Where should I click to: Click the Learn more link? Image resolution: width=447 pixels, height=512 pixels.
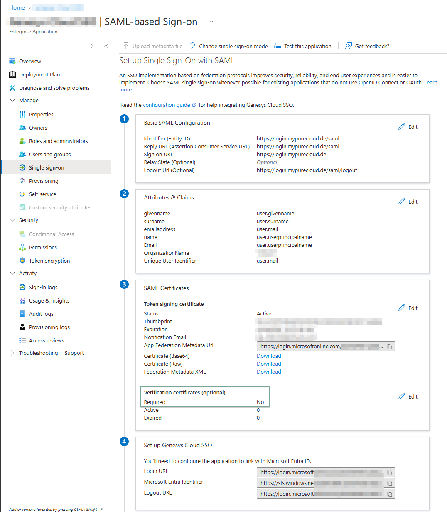(x=430, y=83)
